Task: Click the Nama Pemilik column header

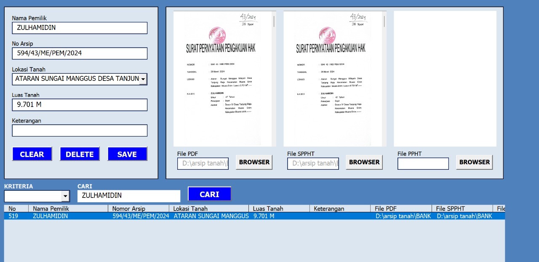Action: tap(67, 209)
